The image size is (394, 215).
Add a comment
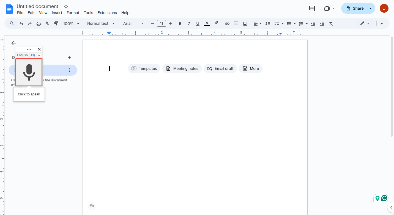click(236, 23)
